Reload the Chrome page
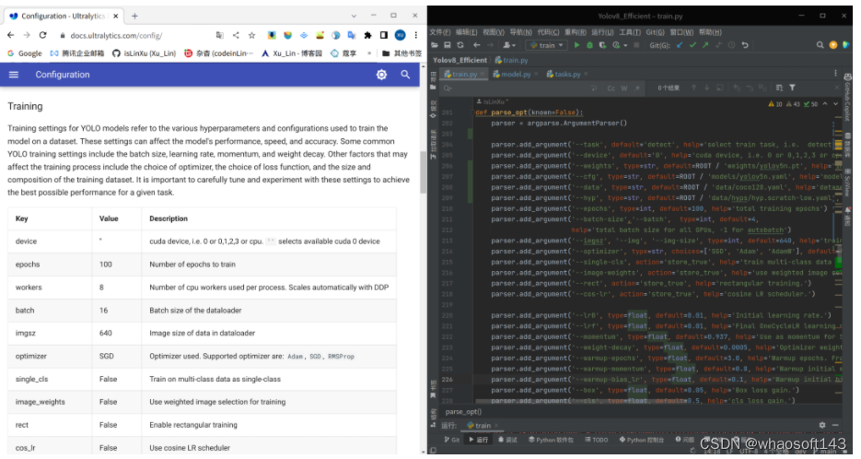The height and width of the screenshot is (459, 861). [x=43, y=35]
